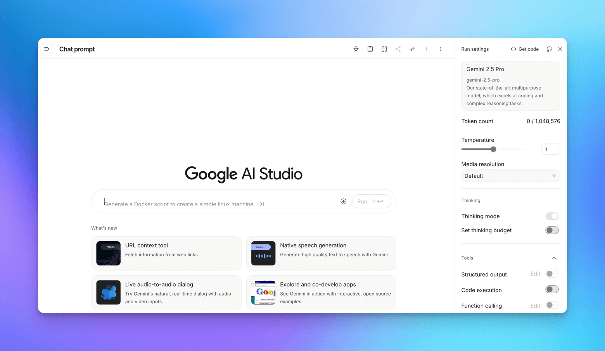Click the plus icon in top toolbar

pos(426,49)
